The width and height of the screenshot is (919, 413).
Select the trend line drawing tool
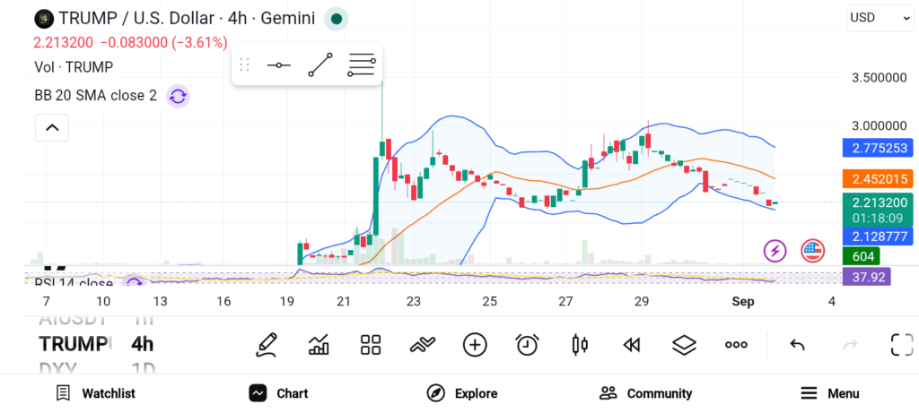coord(320,65)
